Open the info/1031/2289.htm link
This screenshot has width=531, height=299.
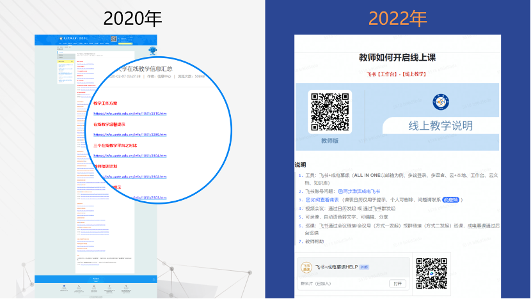130,135
